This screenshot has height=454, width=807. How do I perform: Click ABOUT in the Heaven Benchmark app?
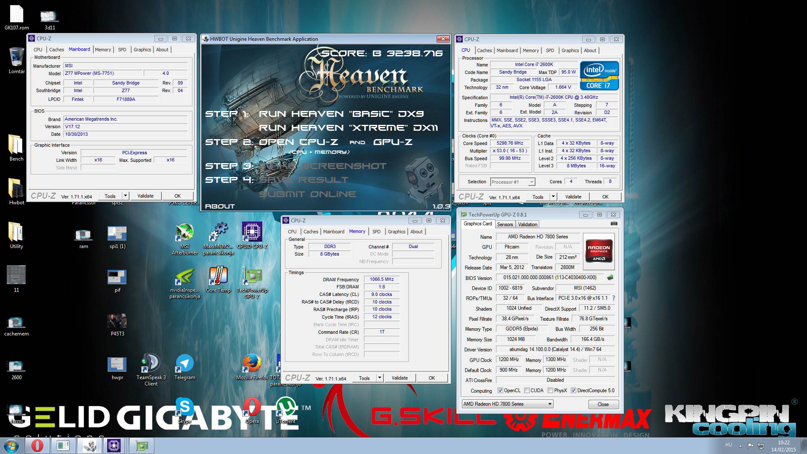(x=219, y=206)
